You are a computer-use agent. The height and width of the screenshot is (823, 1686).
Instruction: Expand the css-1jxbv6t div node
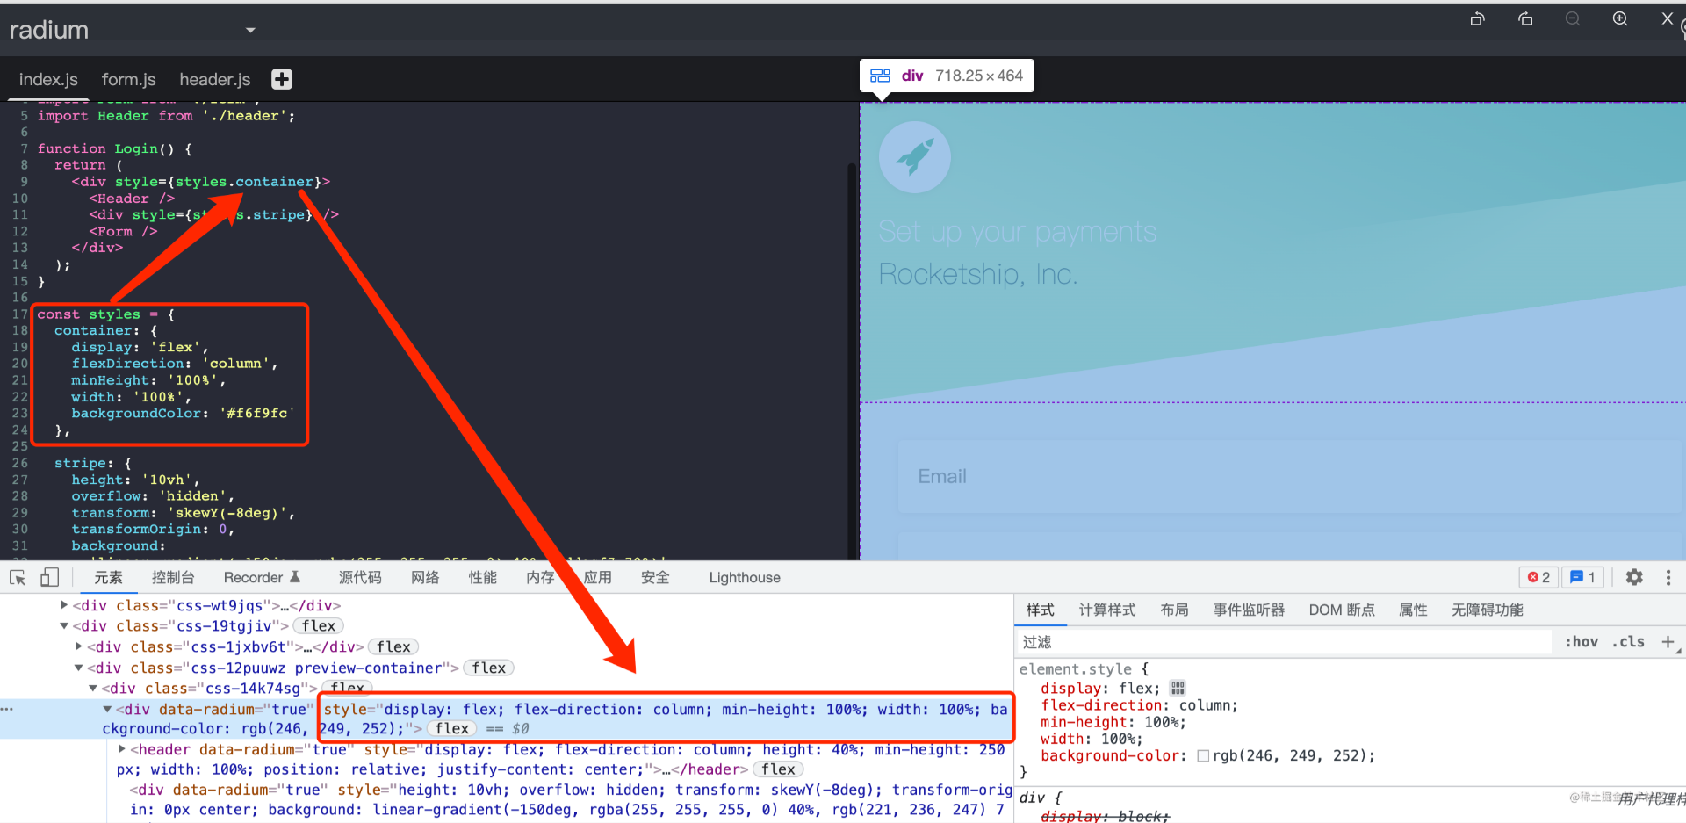pyautogui.click(x=78, y=646)
